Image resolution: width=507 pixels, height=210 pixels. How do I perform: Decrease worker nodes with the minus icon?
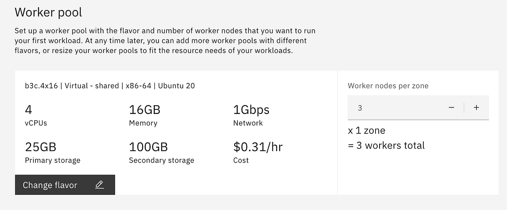(451, 108)
